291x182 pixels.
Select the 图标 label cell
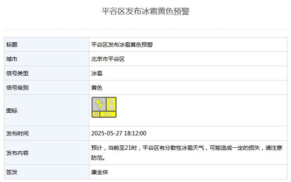47,111
